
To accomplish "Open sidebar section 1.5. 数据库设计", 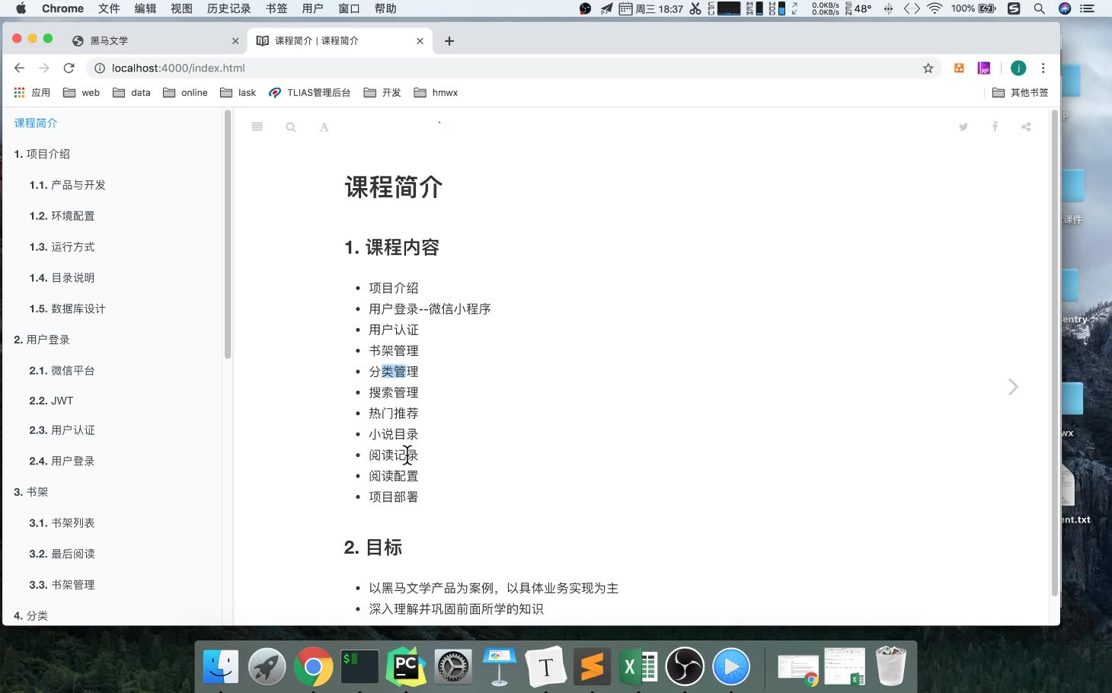I will (68, 308).
